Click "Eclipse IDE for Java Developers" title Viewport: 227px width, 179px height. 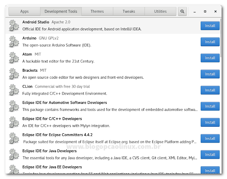point(50,151)
